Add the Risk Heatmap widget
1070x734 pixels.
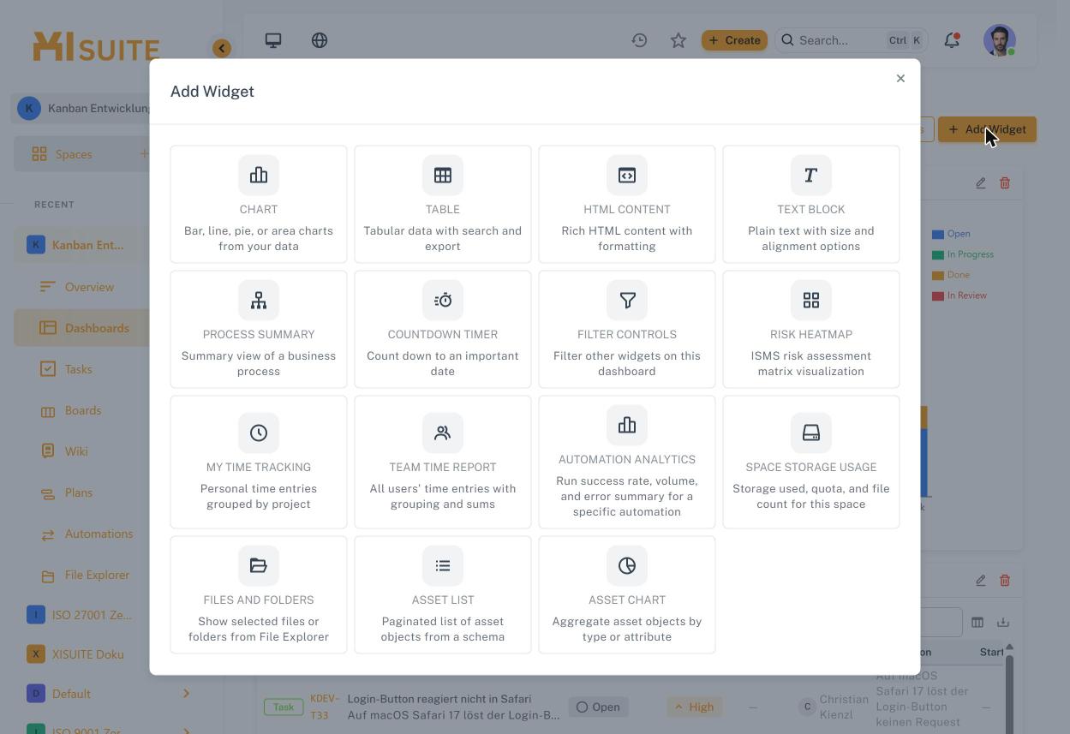pyautogui.click(x=811, y=329)
